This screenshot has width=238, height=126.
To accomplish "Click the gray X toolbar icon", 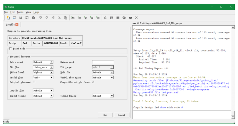I will (136, 18).
